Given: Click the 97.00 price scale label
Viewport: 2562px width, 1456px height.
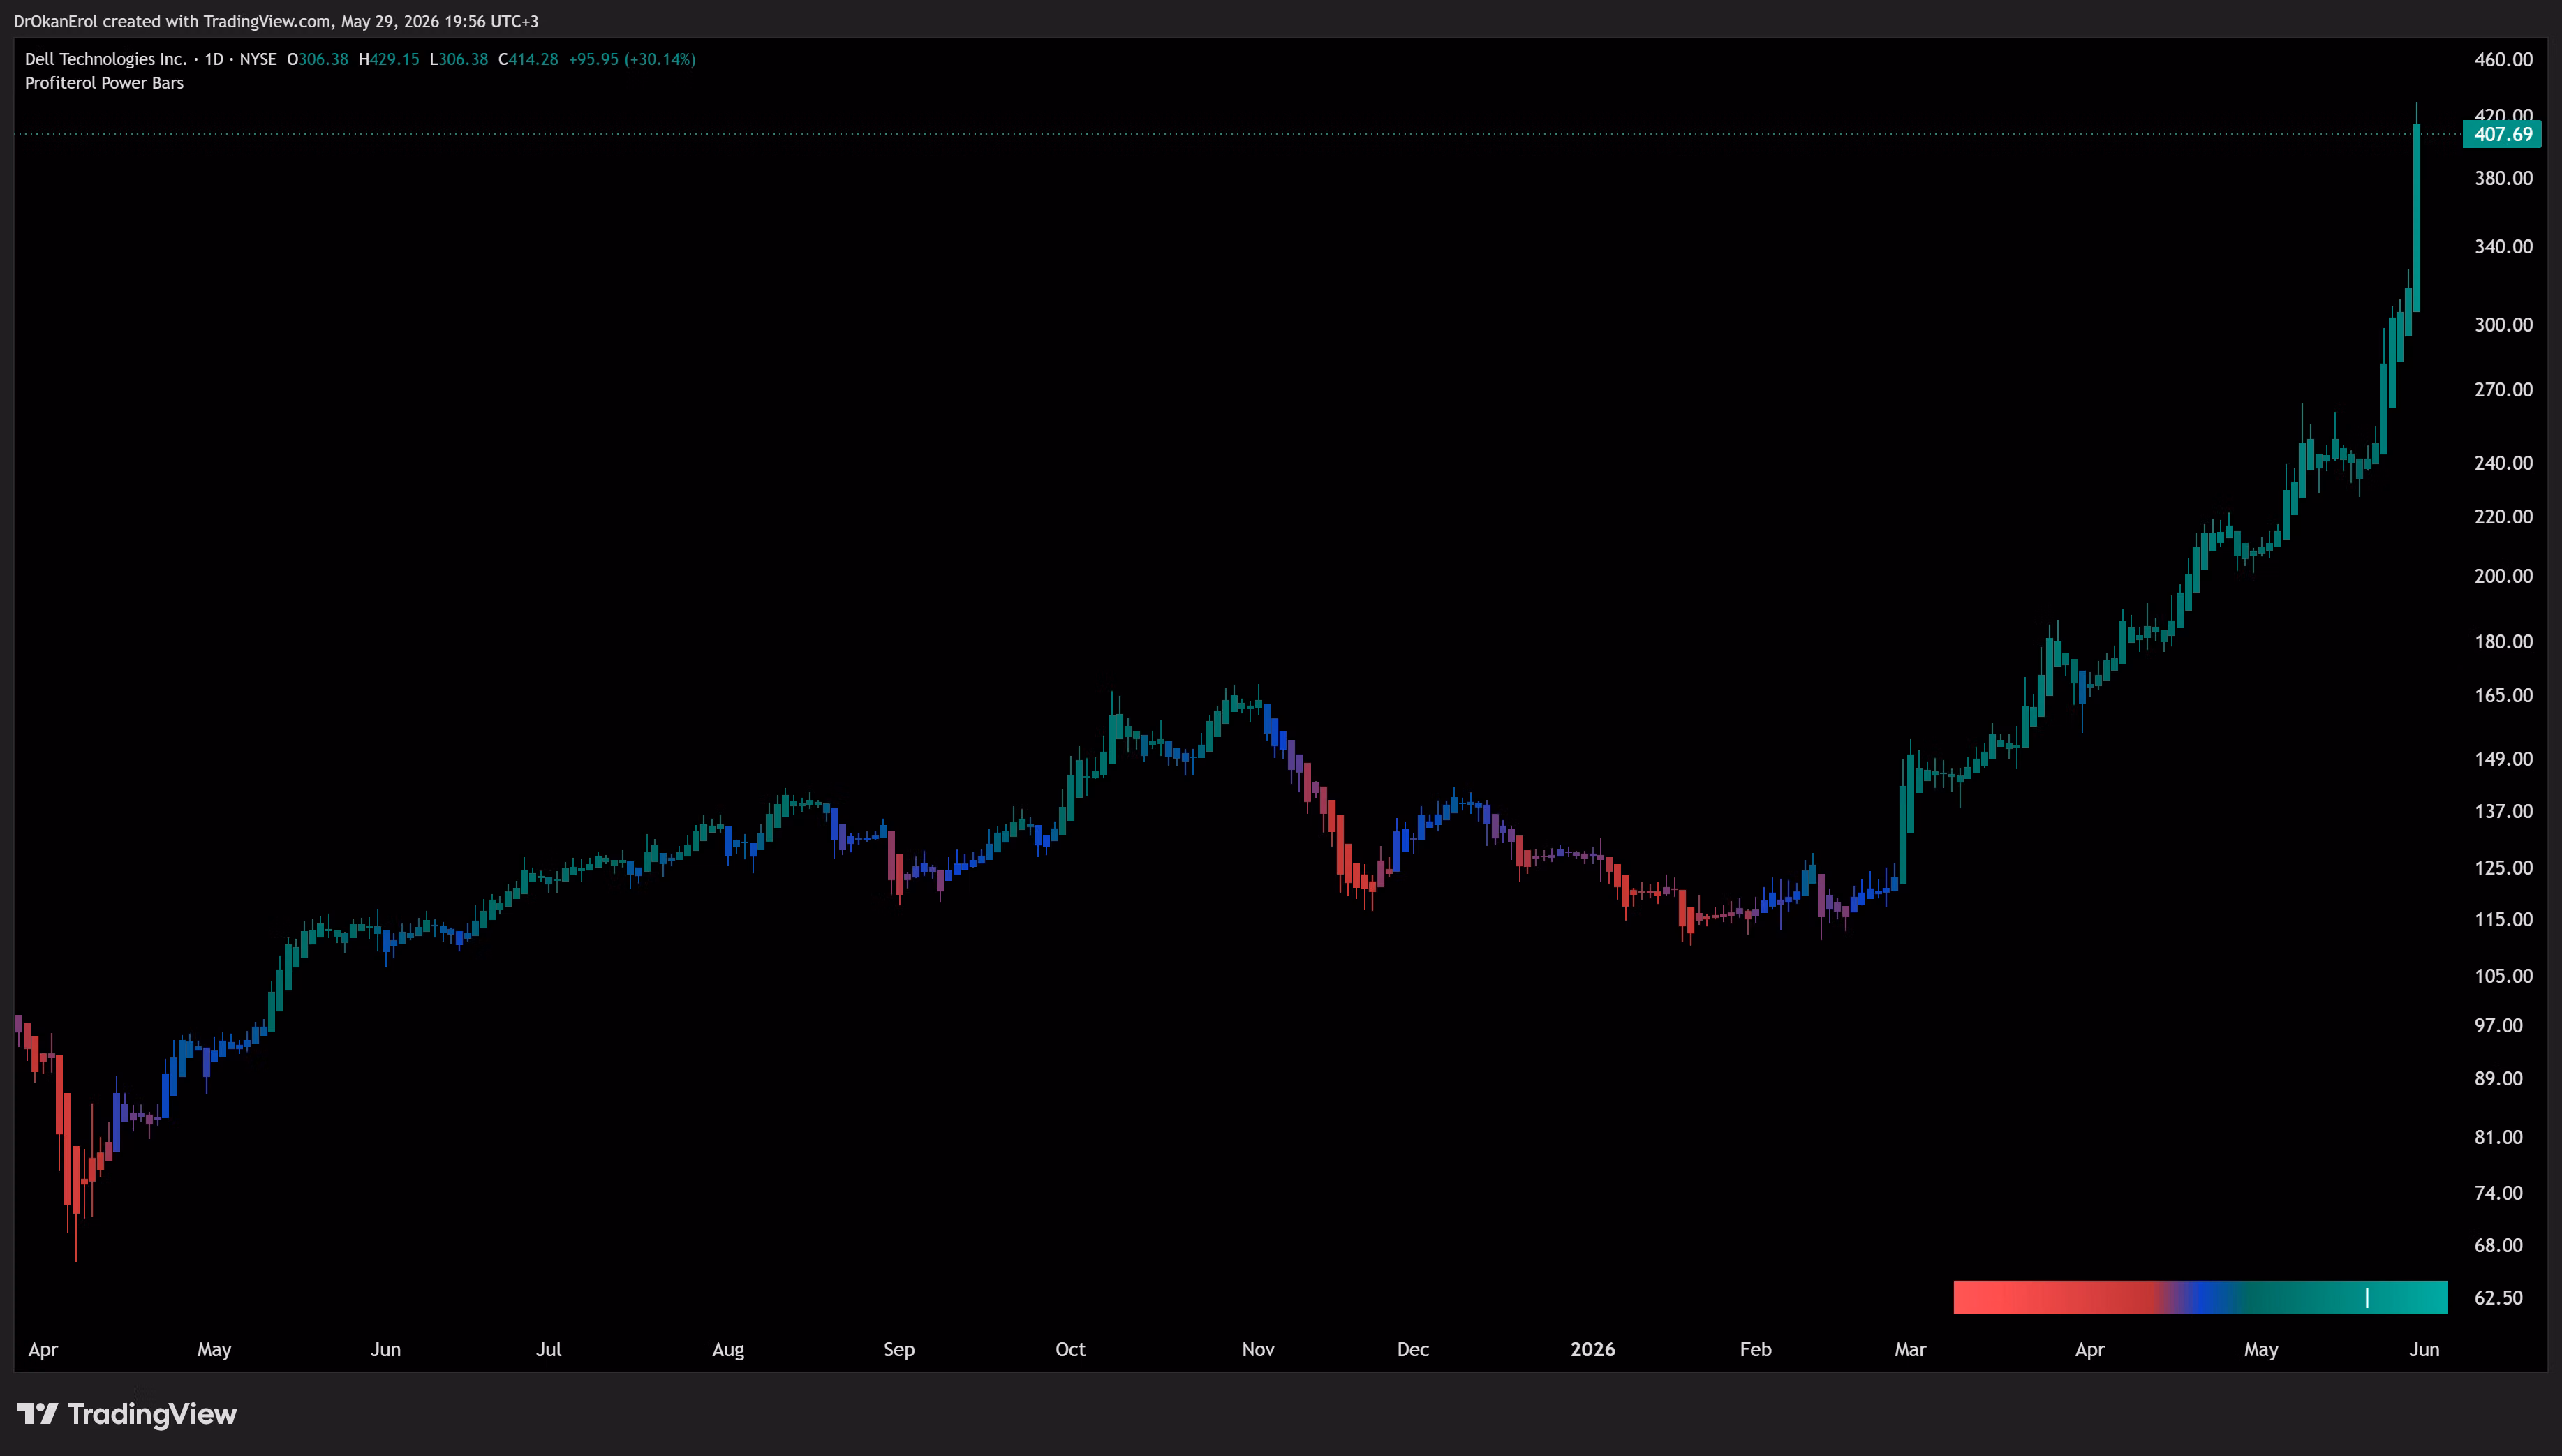Looking at the screenshot, I should 2498,1026.
